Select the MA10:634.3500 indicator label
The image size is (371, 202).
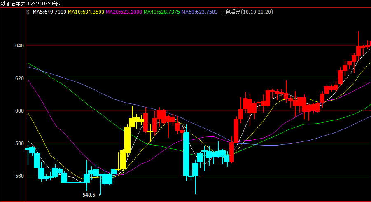[86, 12]
